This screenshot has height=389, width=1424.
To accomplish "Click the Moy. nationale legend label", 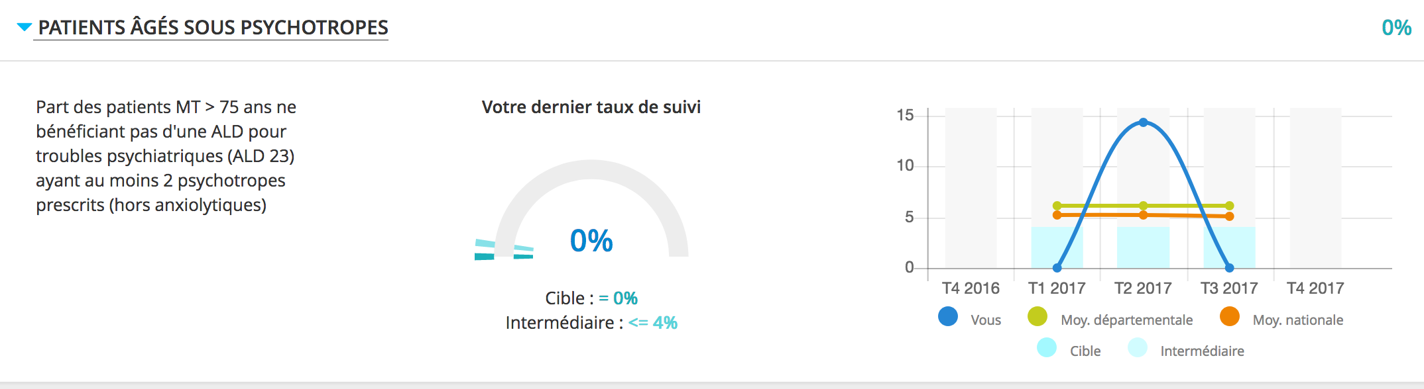I will coord(1298,320).
